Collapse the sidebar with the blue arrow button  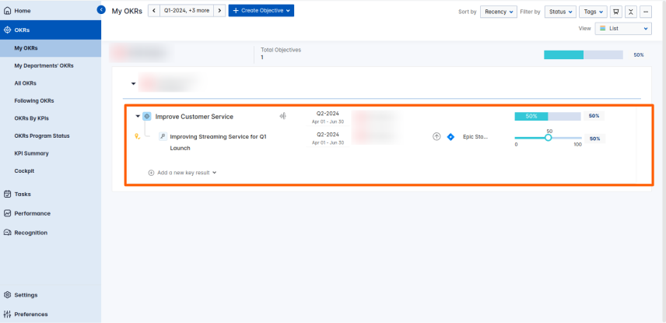pyautogui.click(x=101, y=9)
